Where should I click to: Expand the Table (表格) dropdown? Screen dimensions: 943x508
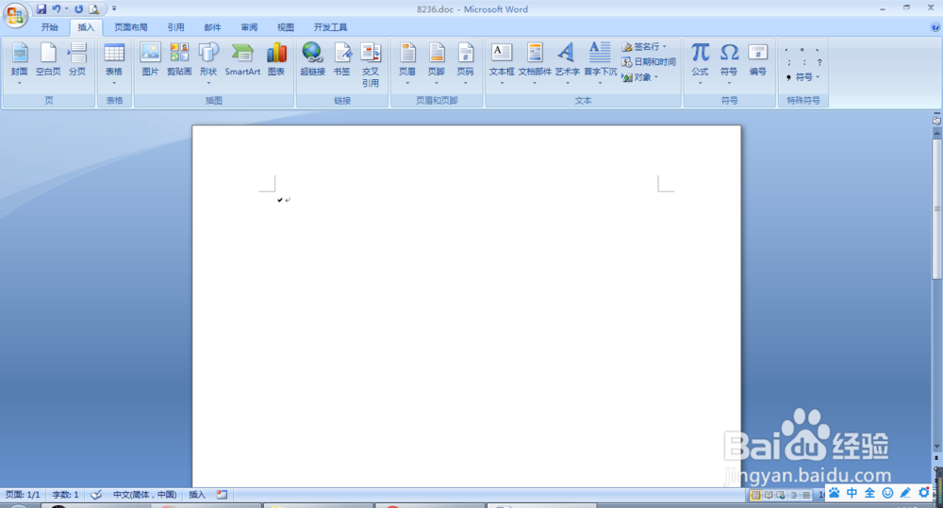pos(114,83)
